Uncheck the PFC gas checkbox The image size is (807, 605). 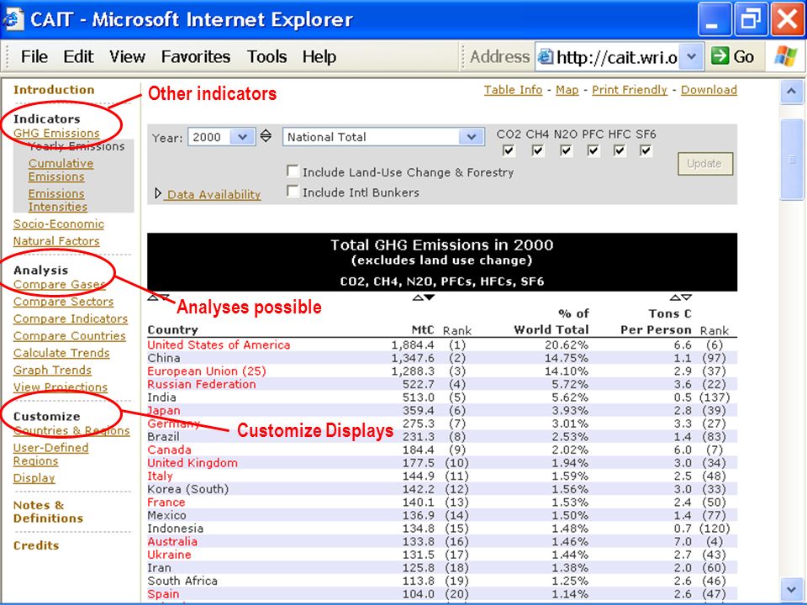coord(593,150)
